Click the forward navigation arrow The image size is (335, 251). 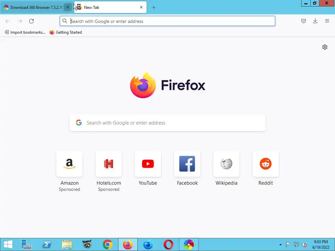(x=20, y=21)
